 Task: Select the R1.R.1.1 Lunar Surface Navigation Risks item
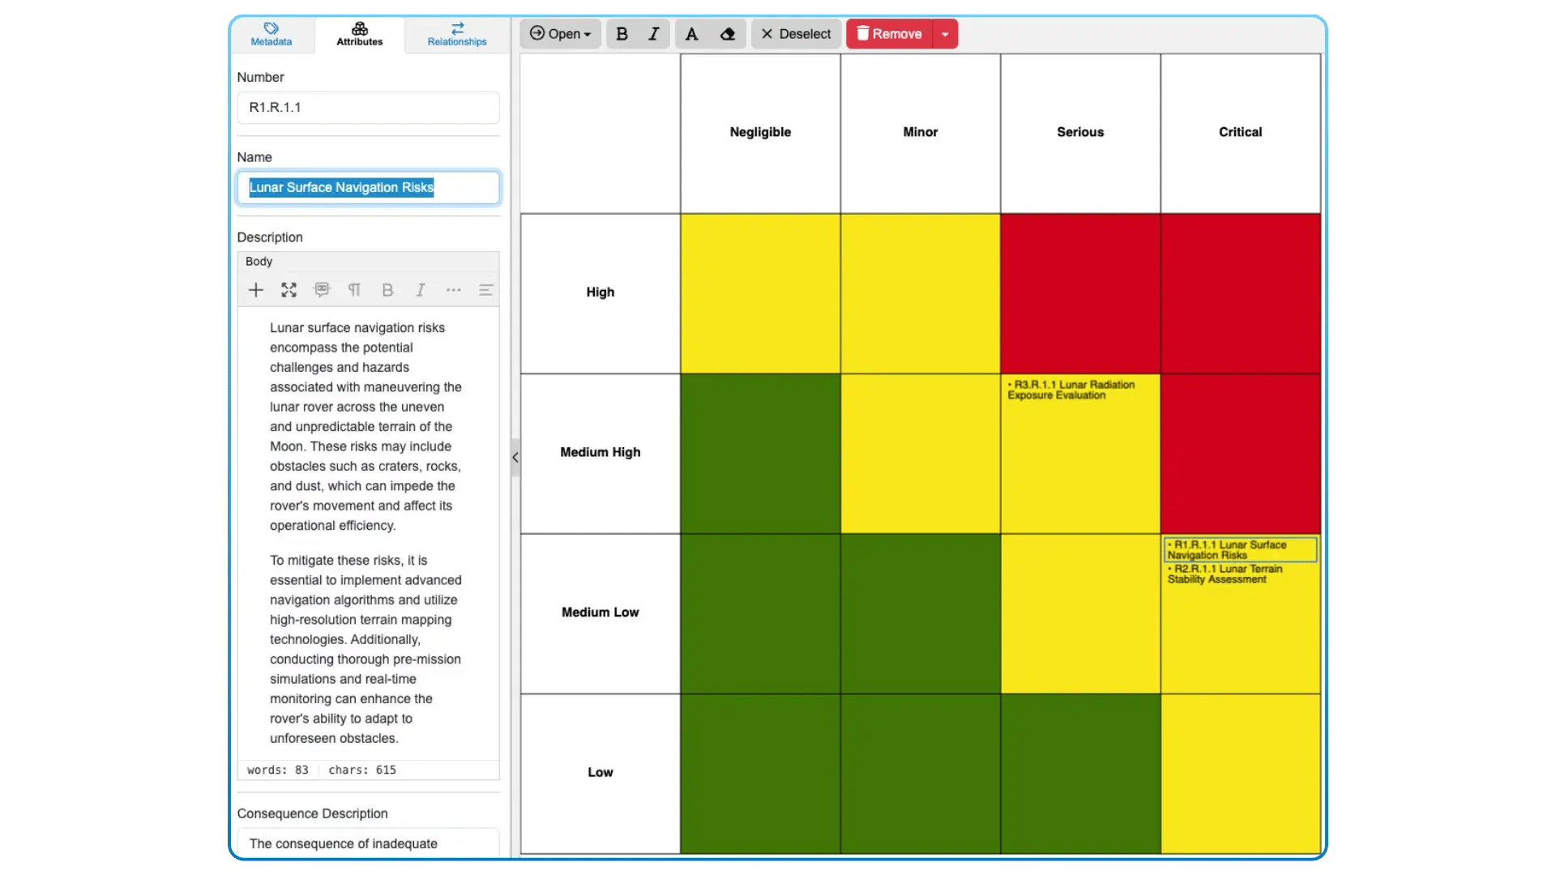[x=1240, y=550]
